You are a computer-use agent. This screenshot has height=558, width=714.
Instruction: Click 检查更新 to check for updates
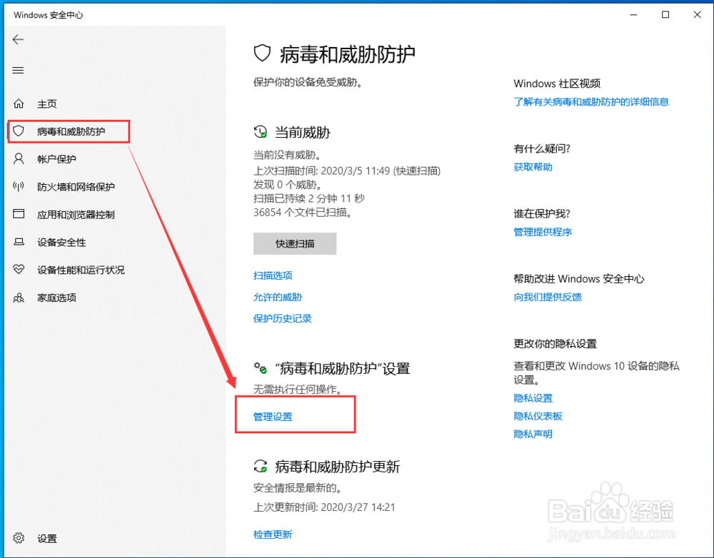click(273, 534)
